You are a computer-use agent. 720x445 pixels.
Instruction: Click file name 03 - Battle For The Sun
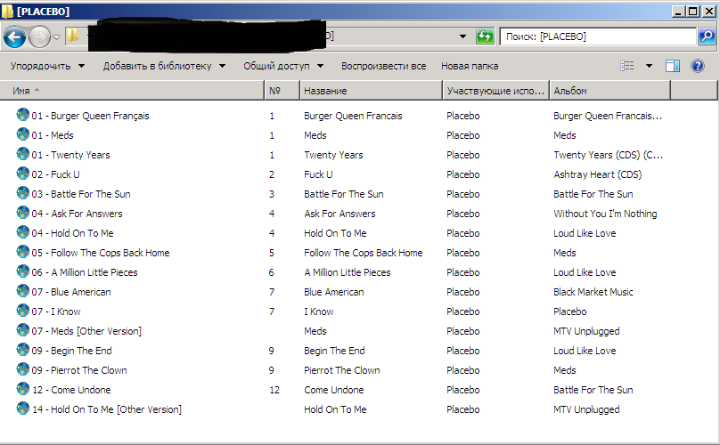coord(81,195)
